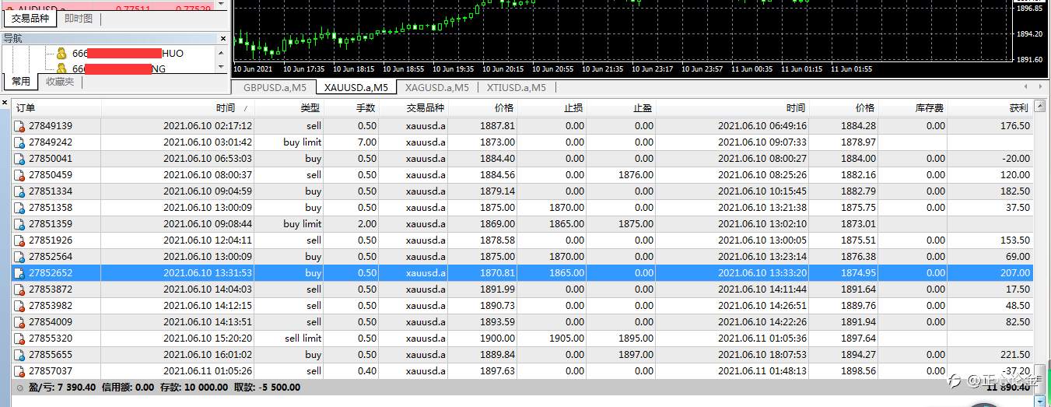Click order icon for 27854009
Viewport: 1051px width, 407px height.
pos(19,322)
